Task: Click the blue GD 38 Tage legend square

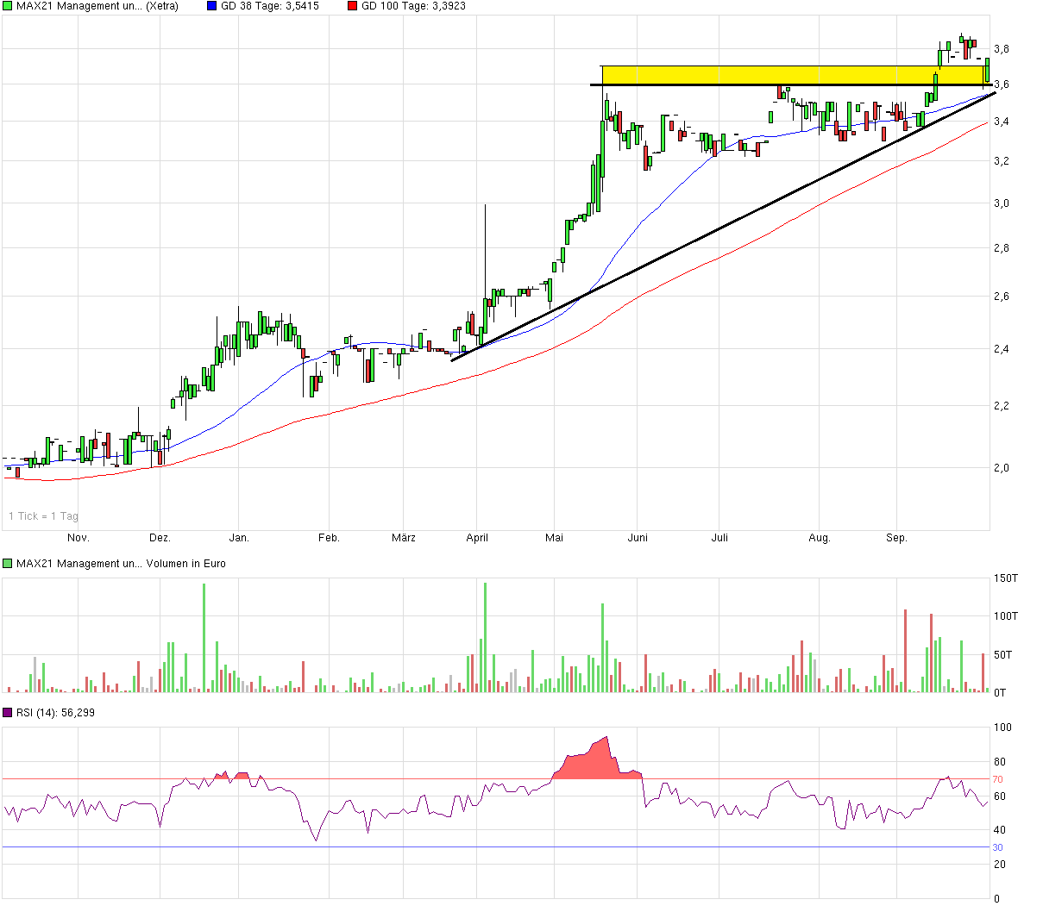Action: [x=211, y=6]
